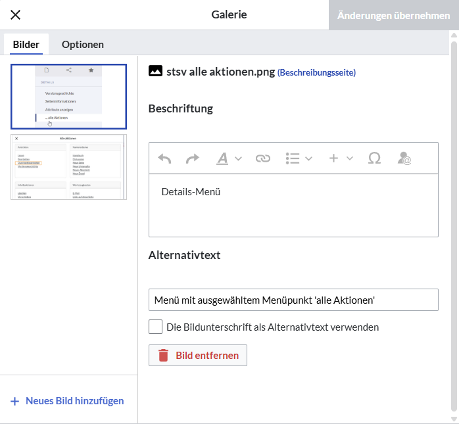Select the 'Alle Aktionen' second thumbnail
This screenshot has height=424, width=459.
(68, 167)
